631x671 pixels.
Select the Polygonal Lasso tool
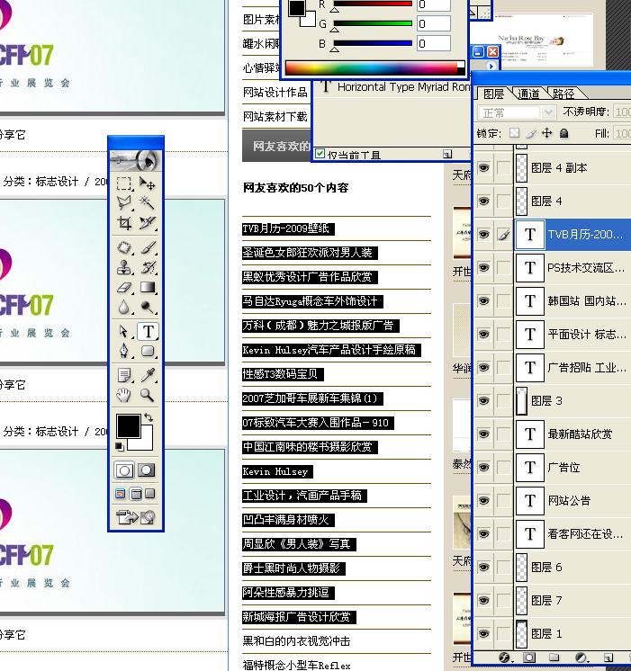(124, 202)
